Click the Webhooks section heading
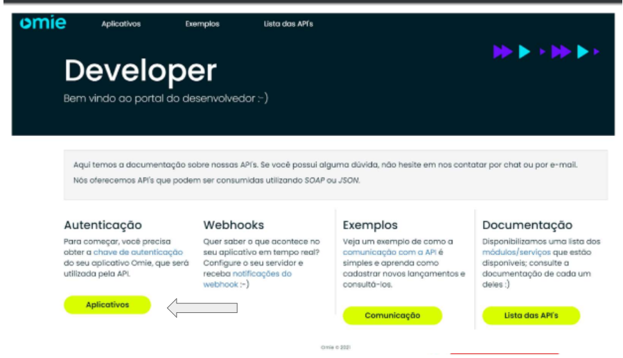 pos(234,225)
